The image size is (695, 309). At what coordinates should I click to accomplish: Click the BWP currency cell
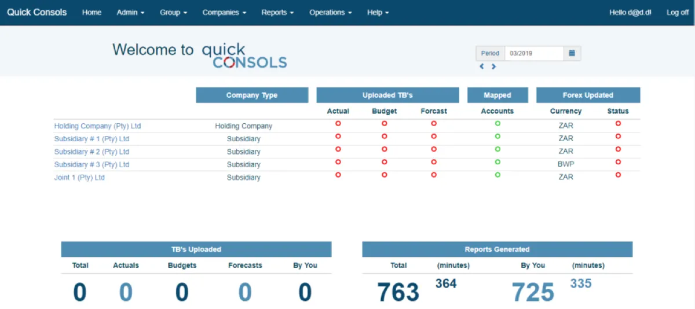coord(566,164)
